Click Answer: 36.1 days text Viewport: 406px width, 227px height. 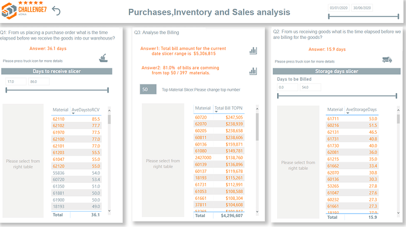(48, 48)
